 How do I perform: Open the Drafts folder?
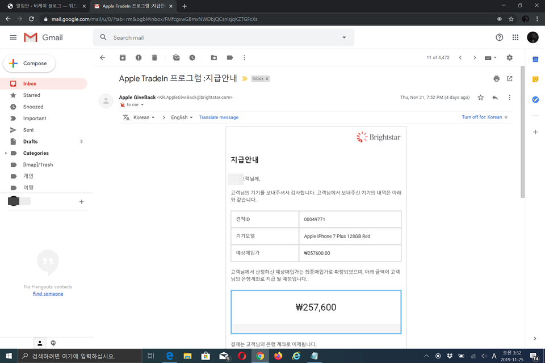coord(44,141)
